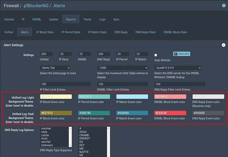The image size is (228, 157).
Task: Collapse the Alert Settings panel
Action: pos(223,45)
